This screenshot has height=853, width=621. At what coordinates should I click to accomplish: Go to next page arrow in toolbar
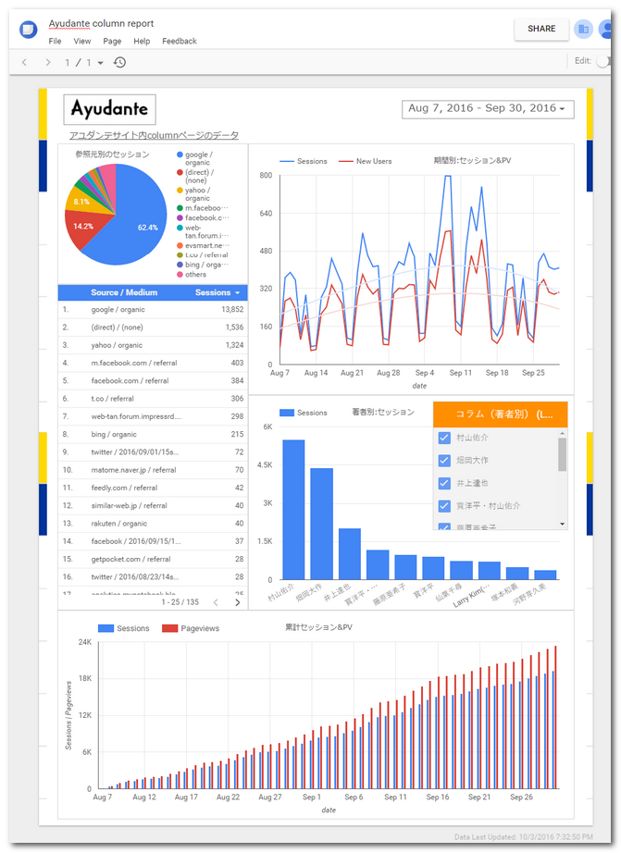pyautogui.click(x=48, y=63)
